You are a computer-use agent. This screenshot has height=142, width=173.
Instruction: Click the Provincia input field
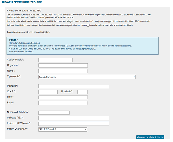point(83,92)
